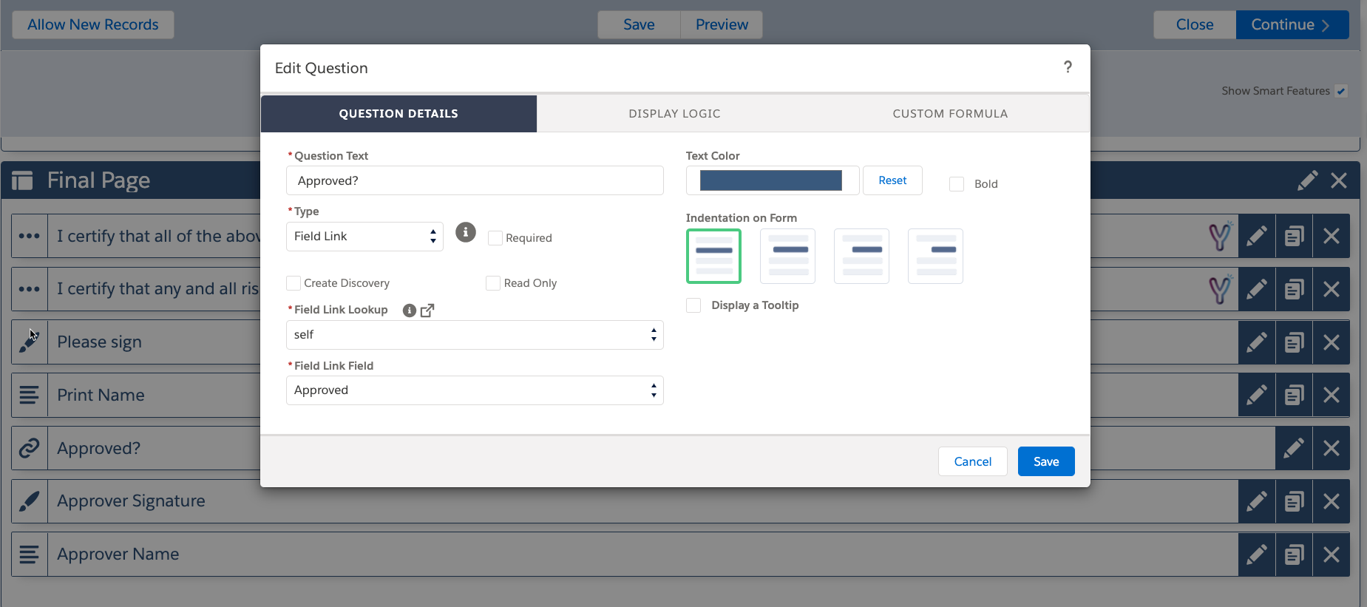
Task: Open the Field Link Field dropdown showing Approved
Action: [x=475, y=390]
